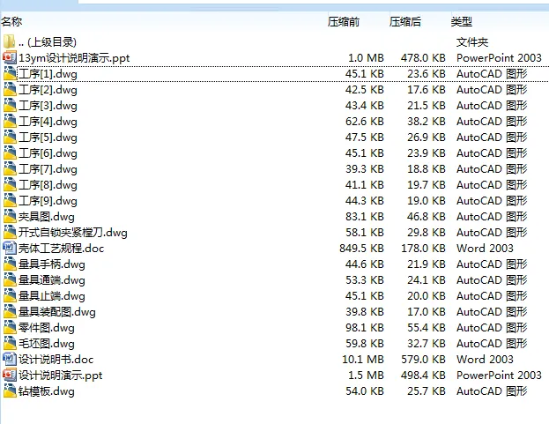Sort by the 类型 column header
This screenshot has width=549, height=424.
click(x=462, y=22)
